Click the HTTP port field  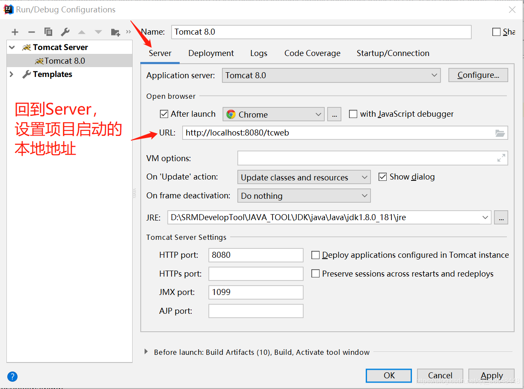[x=256, y=255]
